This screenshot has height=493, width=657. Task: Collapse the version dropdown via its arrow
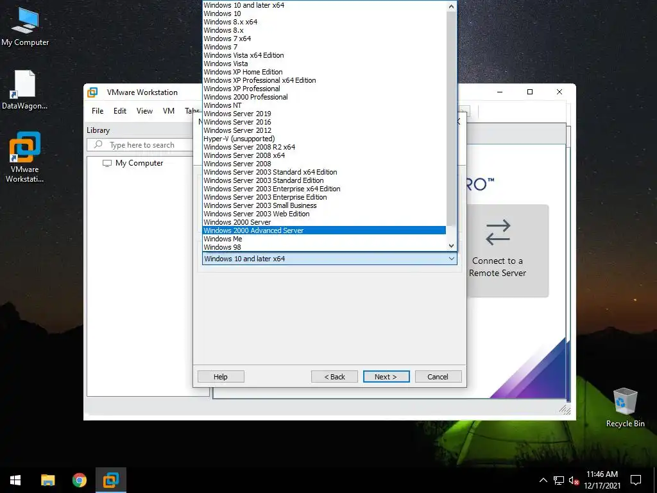click(x=451, y=259)
